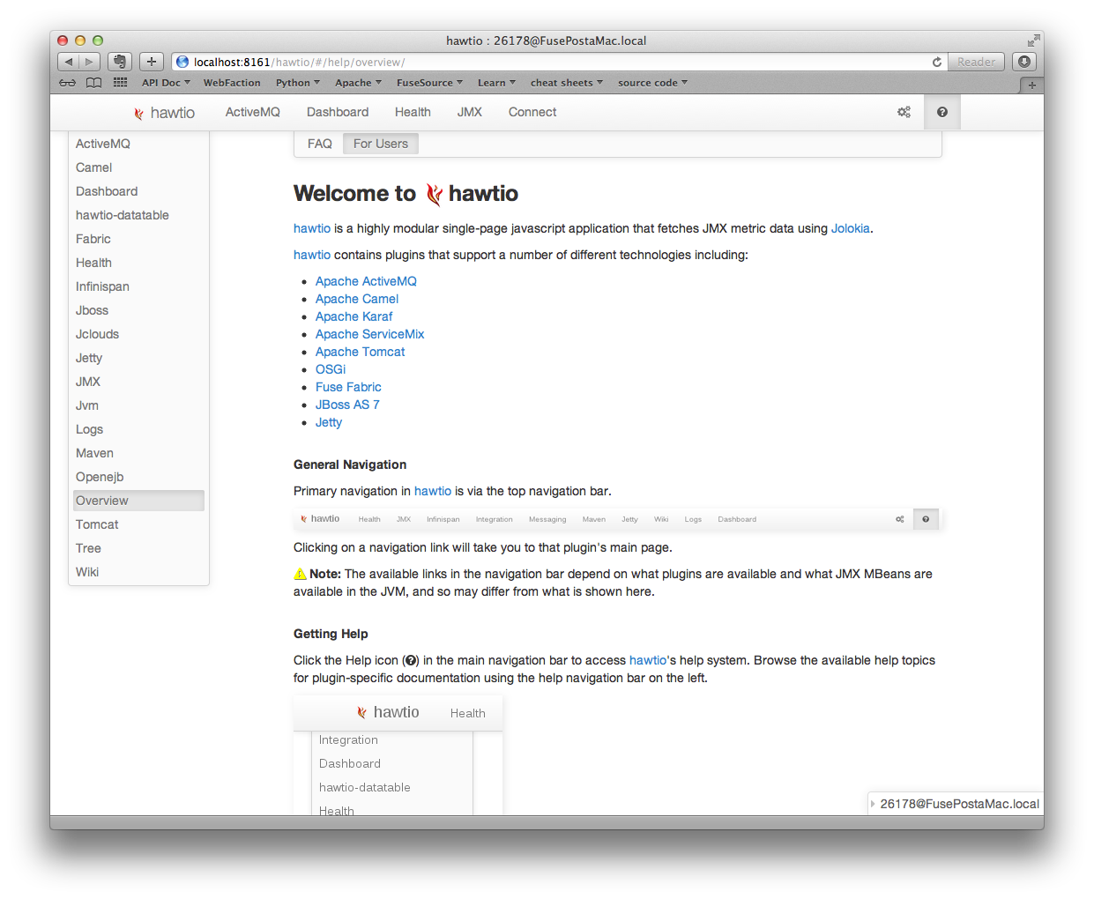The height and width of the screenshot is (899, 1094).
Task: Open the downloads arrow button
Action: click(1023, 62)
